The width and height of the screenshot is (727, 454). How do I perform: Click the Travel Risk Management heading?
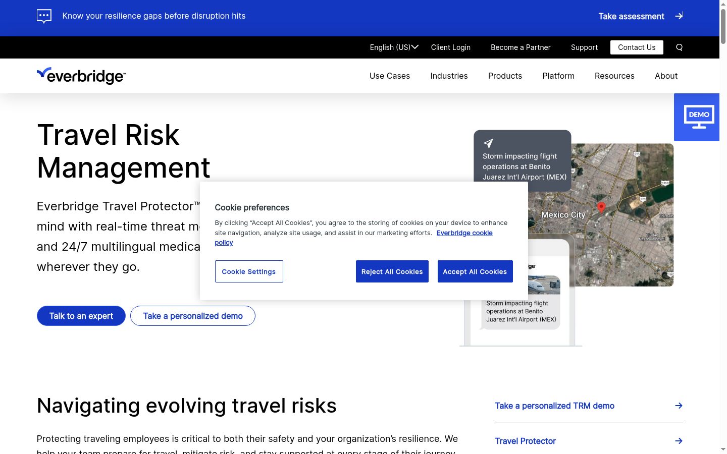[124, 151]
